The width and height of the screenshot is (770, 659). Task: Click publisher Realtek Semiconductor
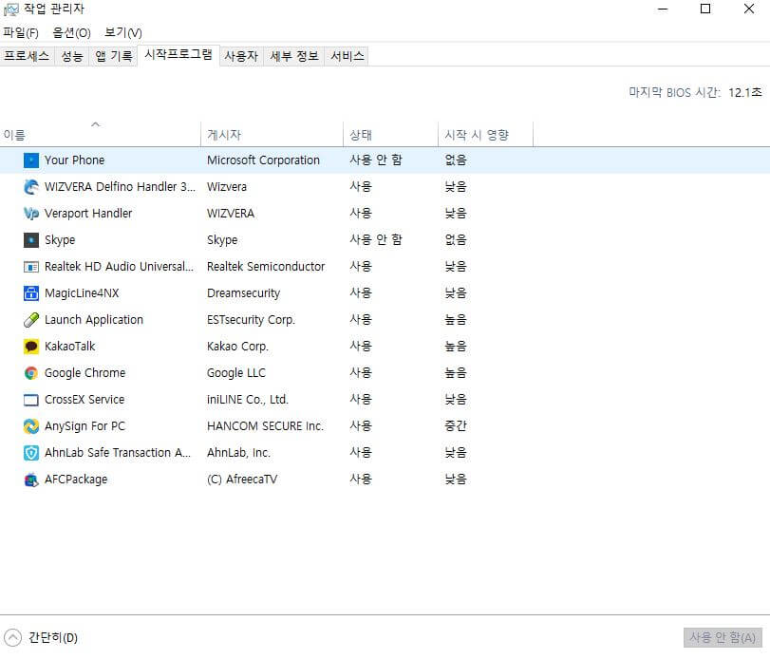click(x=266, y=267)
